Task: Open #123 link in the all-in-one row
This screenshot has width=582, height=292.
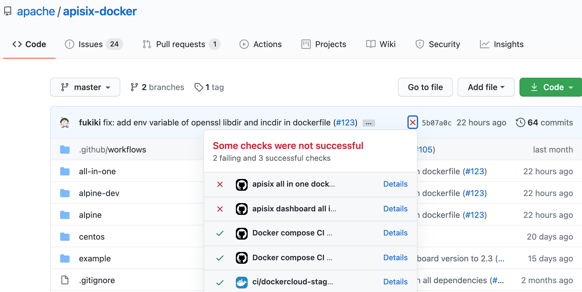Action: click(x=475, y=171)
